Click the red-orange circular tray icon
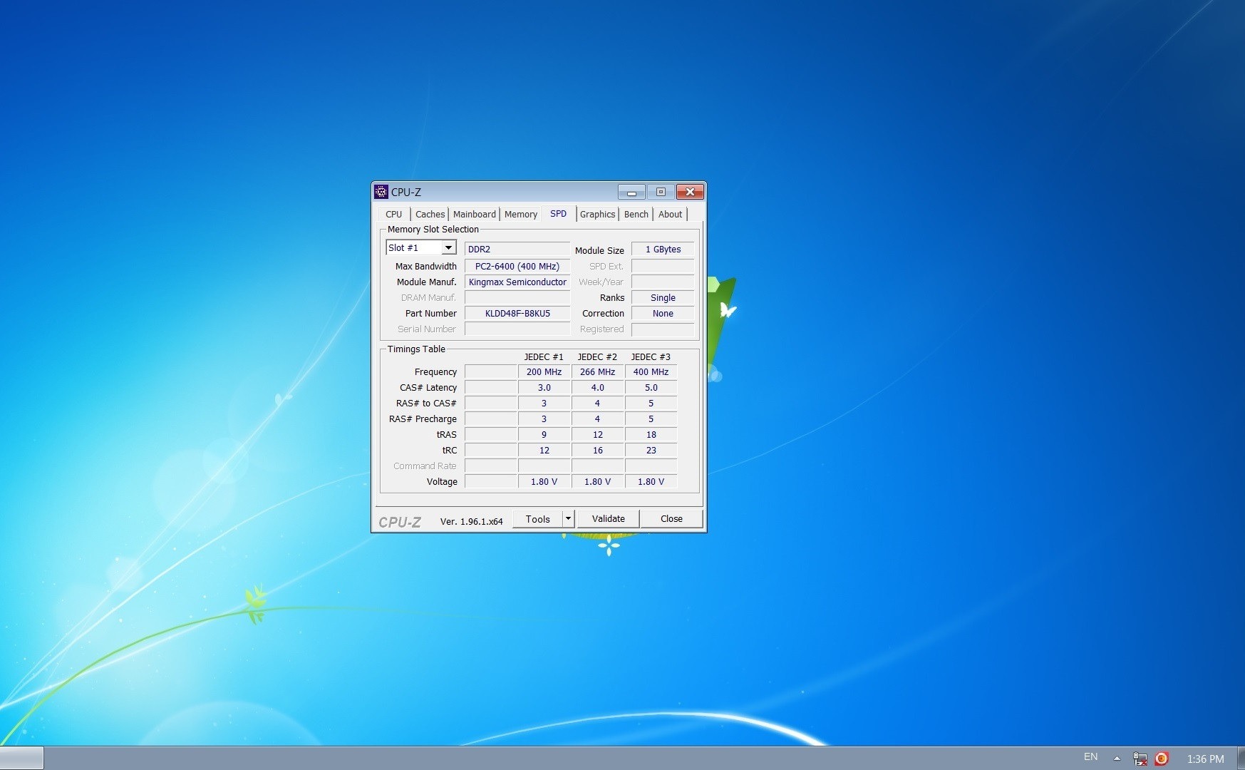The width and height of the screenshot is (1245, 770). click(1161, 759)
